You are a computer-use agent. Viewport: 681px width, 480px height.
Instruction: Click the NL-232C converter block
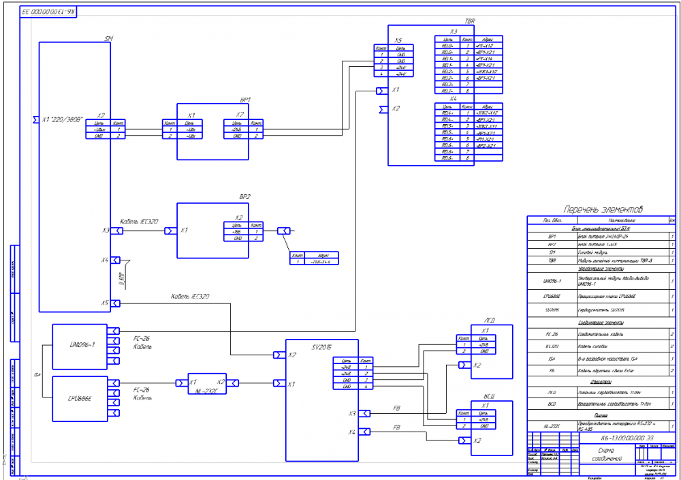(207, 383)
